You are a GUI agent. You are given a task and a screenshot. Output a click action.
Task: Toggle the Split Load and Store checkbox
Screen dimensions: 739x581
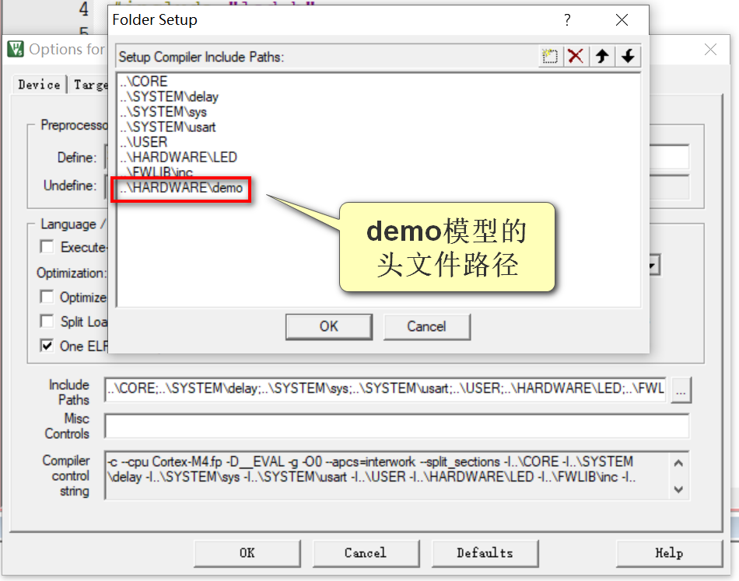[x=47, y=322]
